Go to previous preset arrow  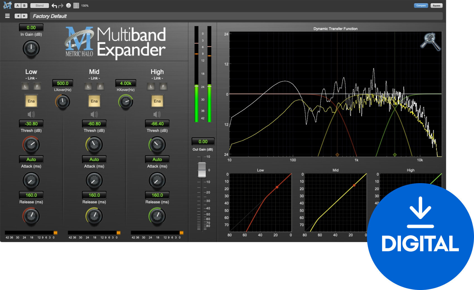tap(18, 16)
